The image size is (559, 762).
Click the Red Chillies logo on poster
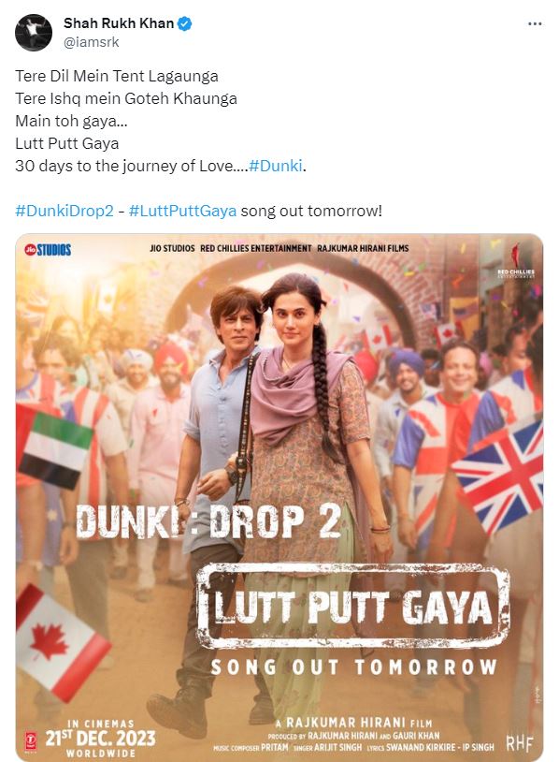coord(516,261)
